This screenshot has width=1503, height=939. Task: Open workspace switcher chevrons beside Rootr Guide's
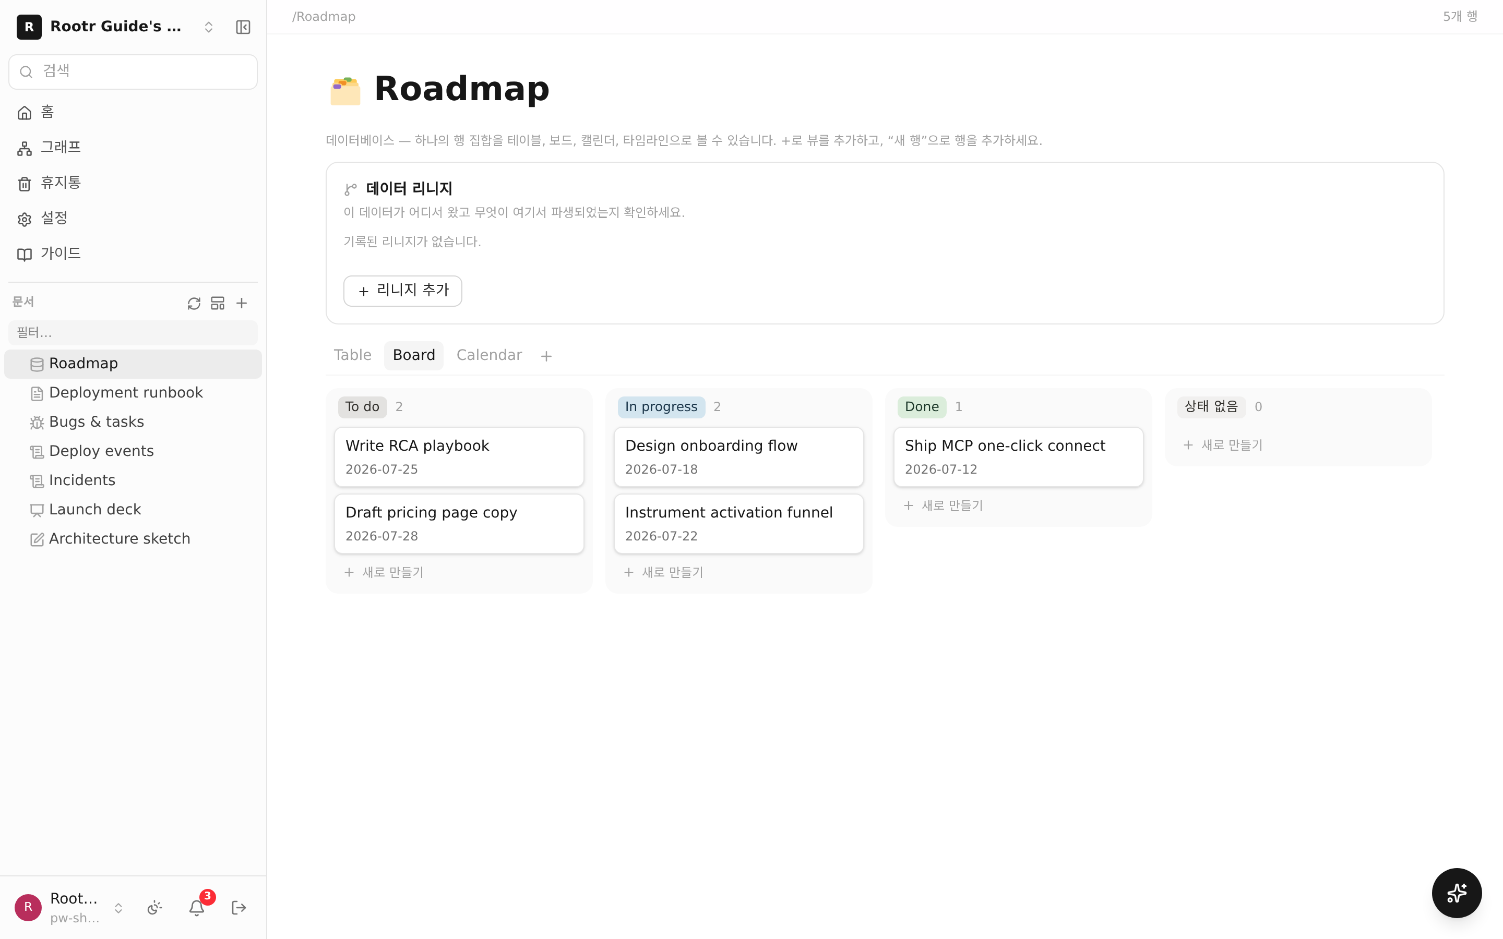pyautogui.click(x=209, y=27)
